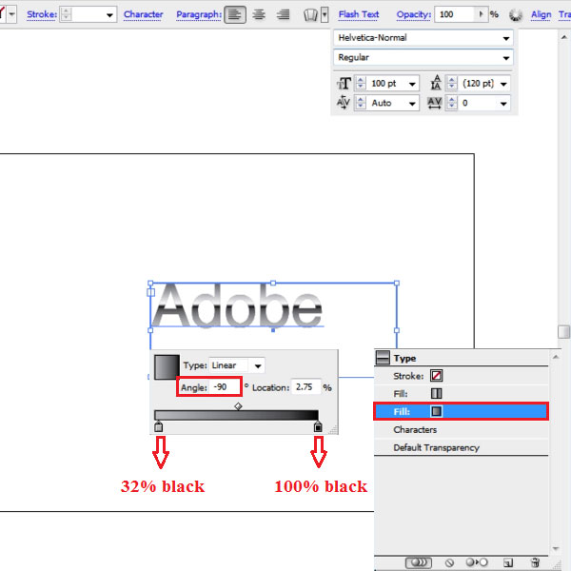Select the 32% black gradient stop
The width and height of the screenshot is (571, 571).
[158, 426]
